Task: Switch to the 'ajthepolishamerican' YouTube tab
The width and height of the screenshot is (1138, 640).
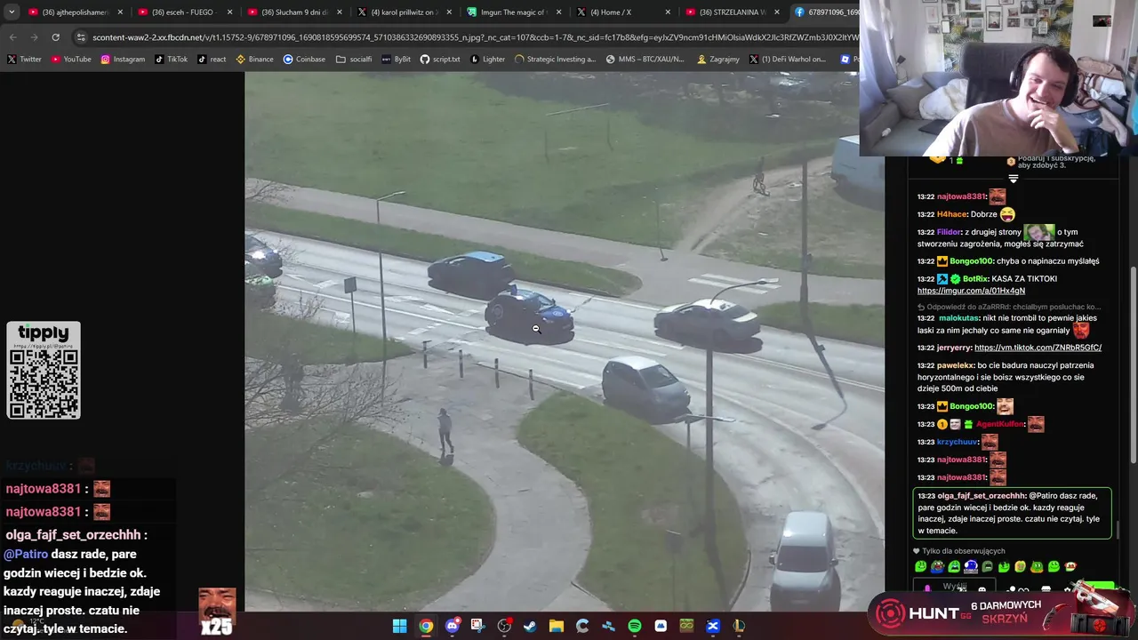Action: (75, 12)
